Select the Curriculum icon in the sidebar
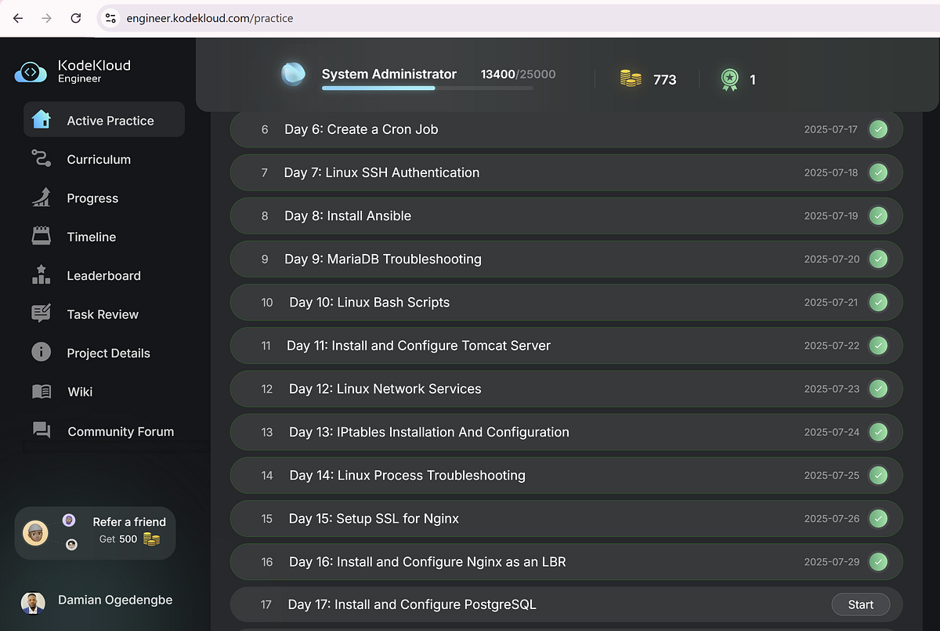The image size is (940, 631). pyautogui.click(x=41, y=158)
